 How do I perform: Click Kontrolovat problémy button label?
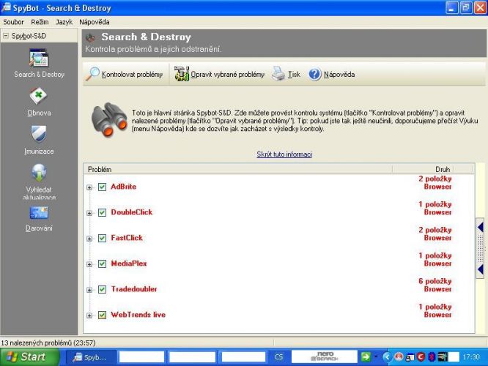pos(133,75)
